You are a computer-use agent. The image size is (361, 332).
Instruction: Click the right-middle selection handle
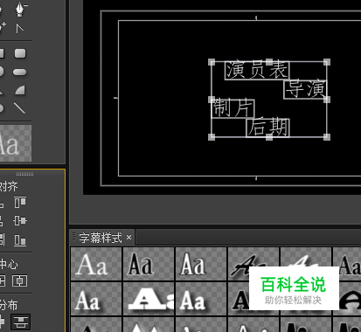[327, 100]
